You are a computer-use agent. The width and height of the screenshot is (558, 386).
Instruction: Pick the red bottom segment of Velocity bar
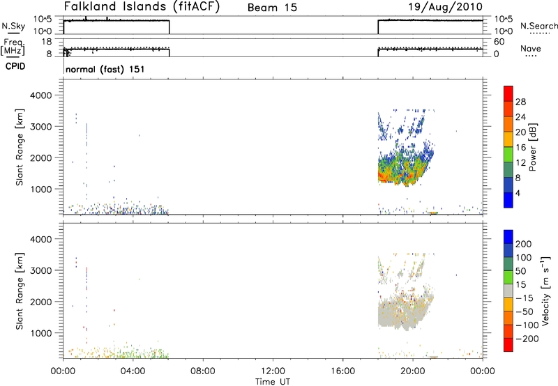(508, 345)
